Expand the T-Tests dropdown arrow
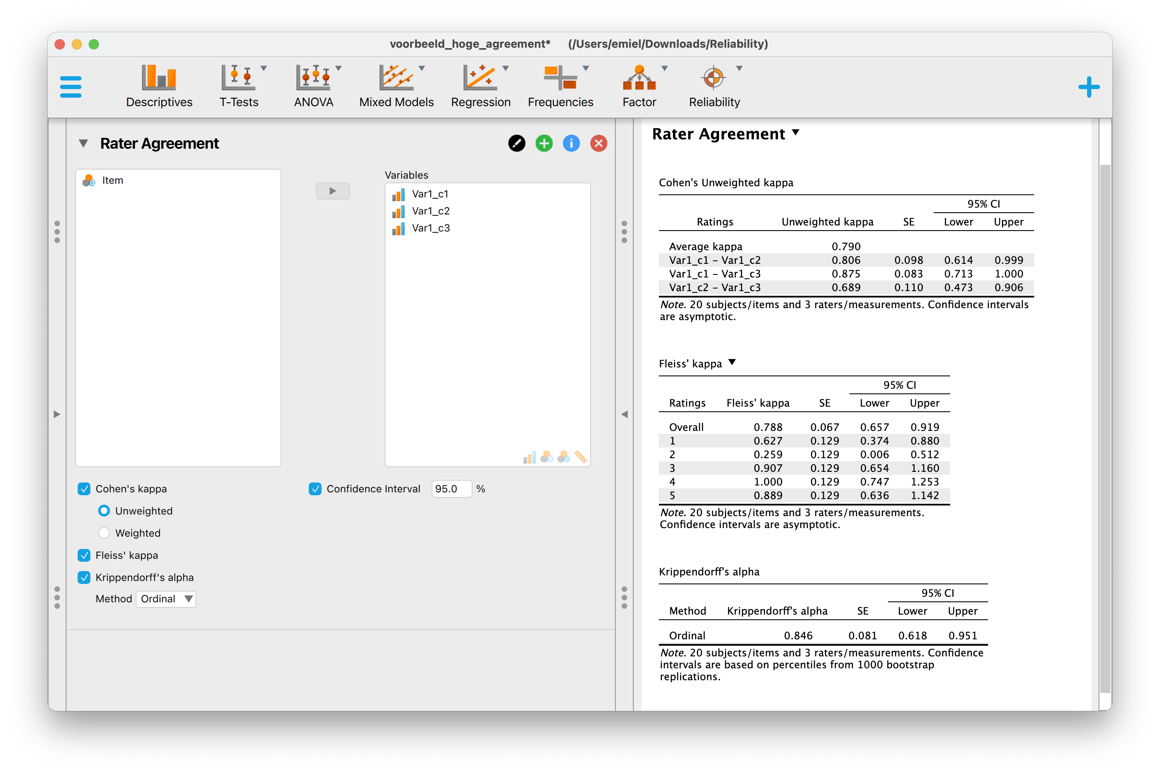The image size is (1160, 774). pyautogui.click(x=265, y=69)
